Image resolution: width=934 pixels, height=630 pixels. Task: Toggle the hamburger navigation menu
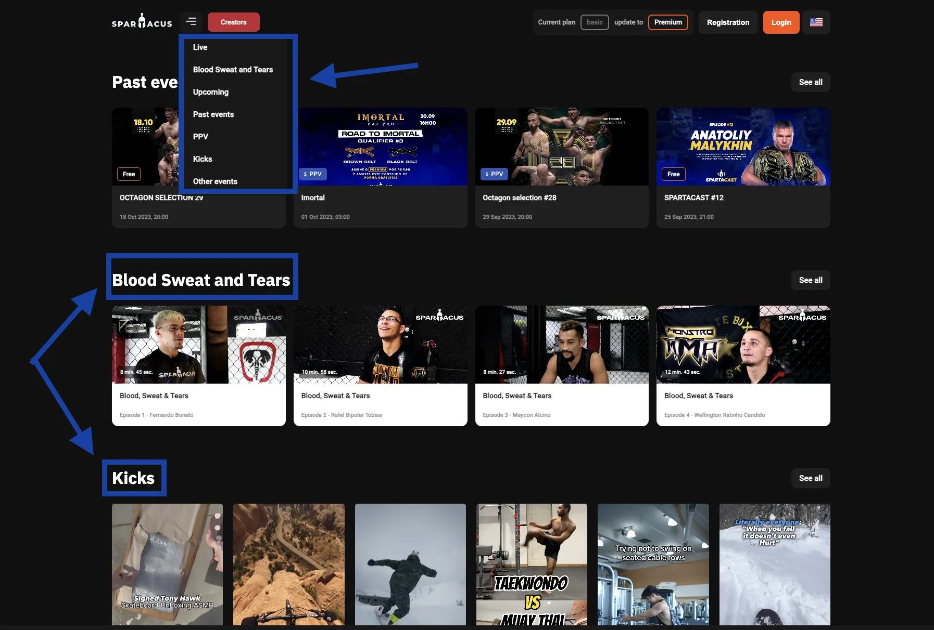click(191, 22)
